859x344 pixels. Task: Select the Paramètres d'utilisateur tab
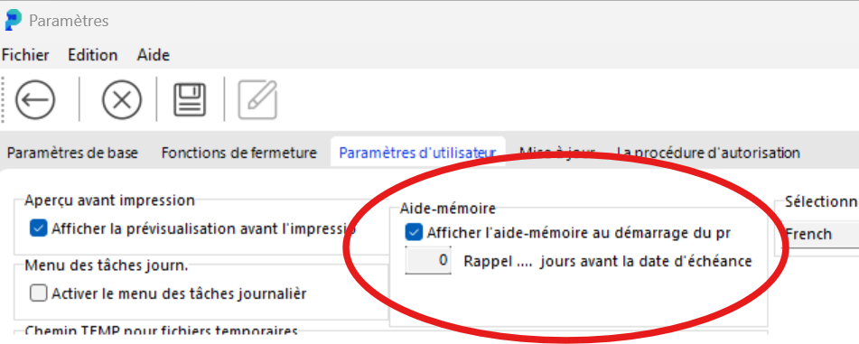coord(417,153)
